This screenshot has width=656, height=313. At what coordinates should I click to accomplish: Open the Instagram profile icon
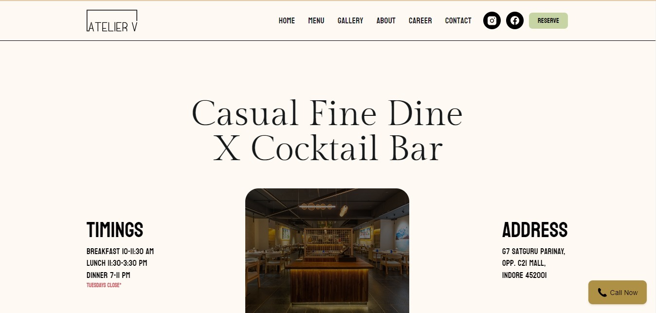click(x=492, y=20)
